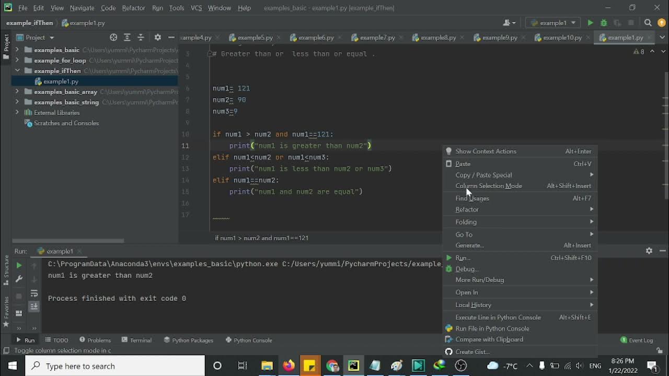
Task: Expand the examples_basic_array folder
Action: coord(17,92)
